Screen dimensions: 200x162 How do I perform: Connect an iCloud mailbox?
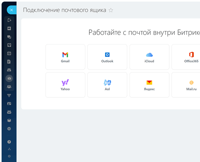[x=149, y=57]
